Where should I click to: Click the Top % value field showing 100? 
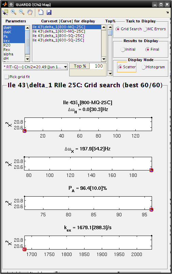[97, 66]
